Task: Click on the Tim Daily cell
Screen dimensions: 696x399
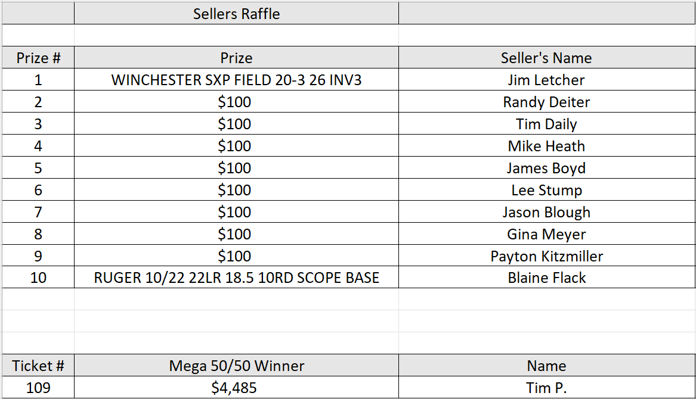Action: [546, 124]
